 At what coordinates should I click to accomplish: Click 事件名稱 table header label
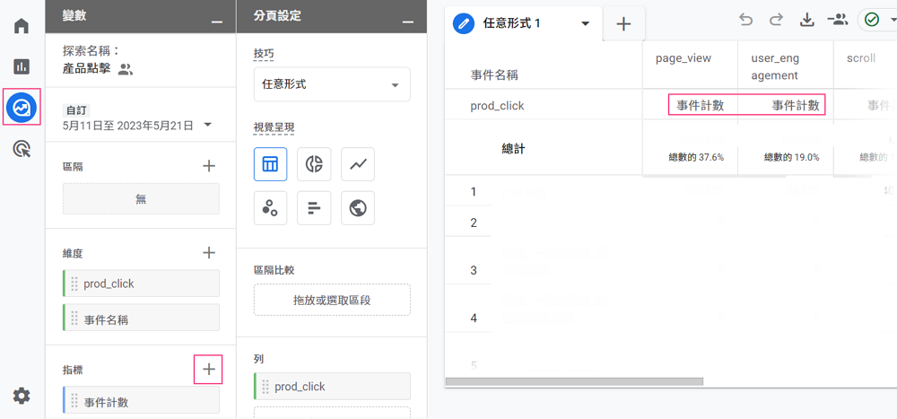[x=494, y=75]
